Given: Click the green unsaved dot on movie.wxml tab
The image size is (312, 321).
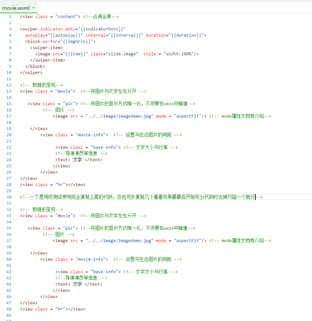Looking at the screenshot, I should pyautogui.click(x=34, y=8).
